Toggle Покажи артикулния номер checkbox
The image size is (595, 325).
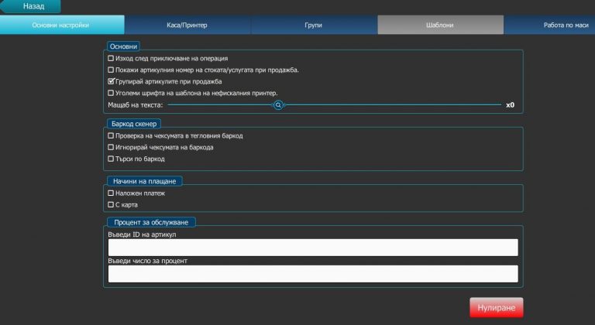(x=111, y=70)
